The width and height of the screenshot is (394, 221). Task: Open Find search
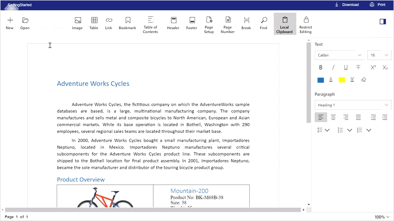(x=263, y=23)
